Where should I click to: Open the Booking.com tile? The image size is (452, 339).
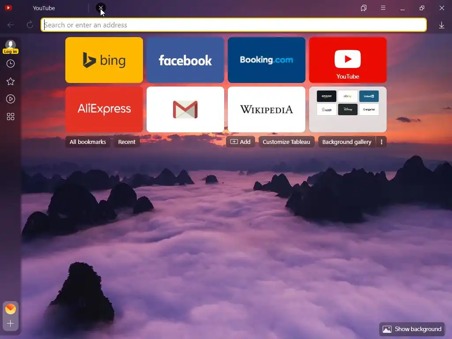(266, 60)
